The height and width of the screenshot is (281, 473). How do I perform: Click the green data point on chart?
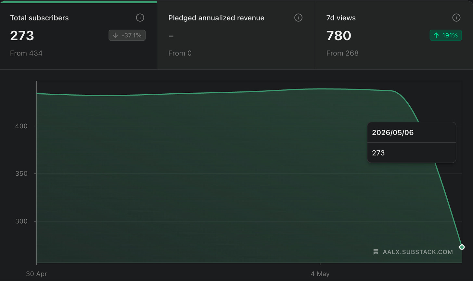(462, 247)
